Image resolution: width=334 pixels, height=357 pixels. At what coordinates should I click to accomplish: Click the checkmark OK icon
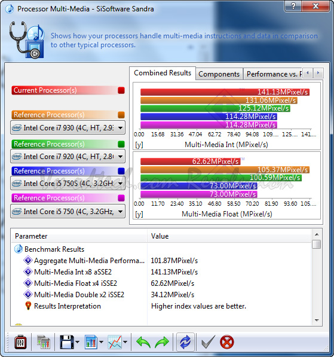click(208, 341)
